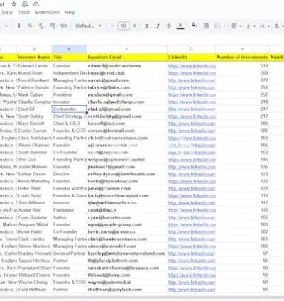Open the borders tool
Image resolution: width=284 pixels, height=301 pixels.
pos(206,26)
